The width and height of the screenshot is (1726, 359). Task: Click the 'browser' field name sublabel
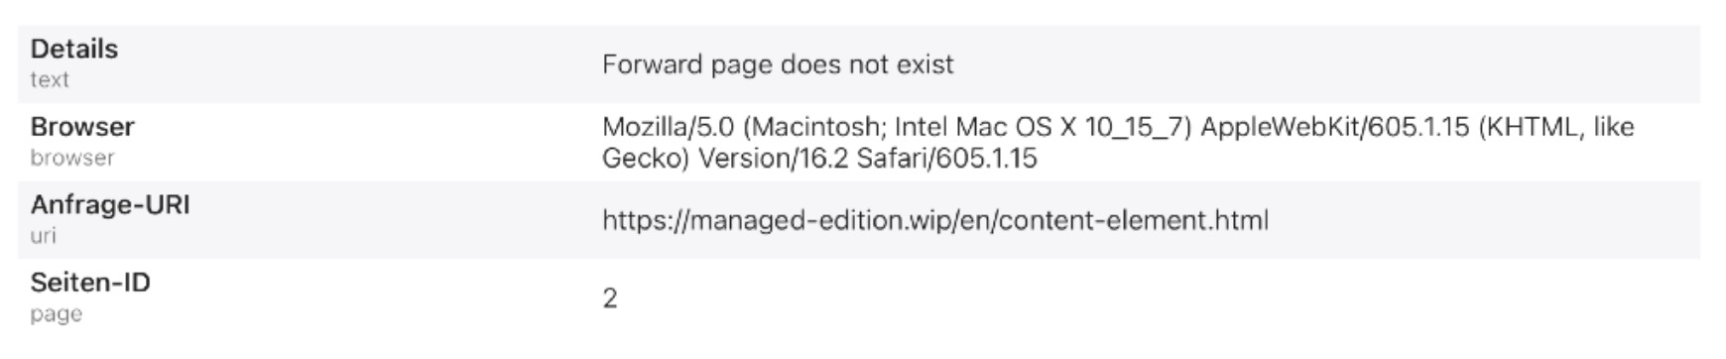72,158
